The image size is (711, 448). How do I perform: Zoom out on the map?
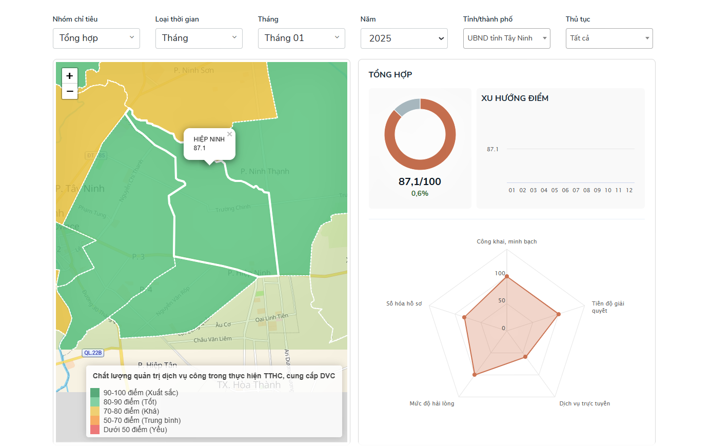tap(70, 91)
